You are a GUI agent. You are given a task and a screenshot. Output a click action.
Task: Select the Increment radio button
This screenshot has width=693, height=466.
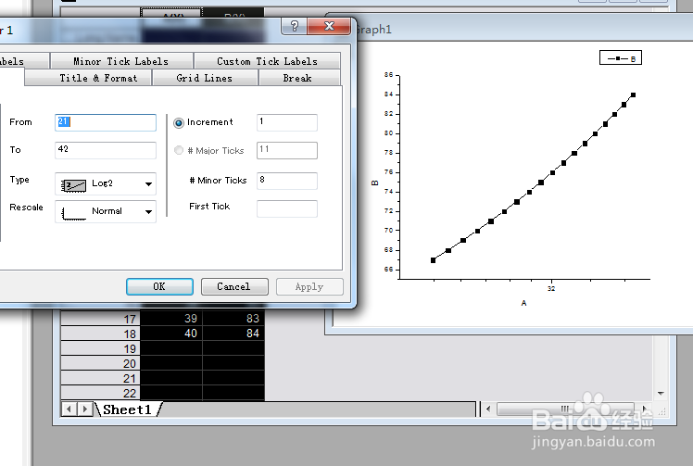tap(179, 123)
